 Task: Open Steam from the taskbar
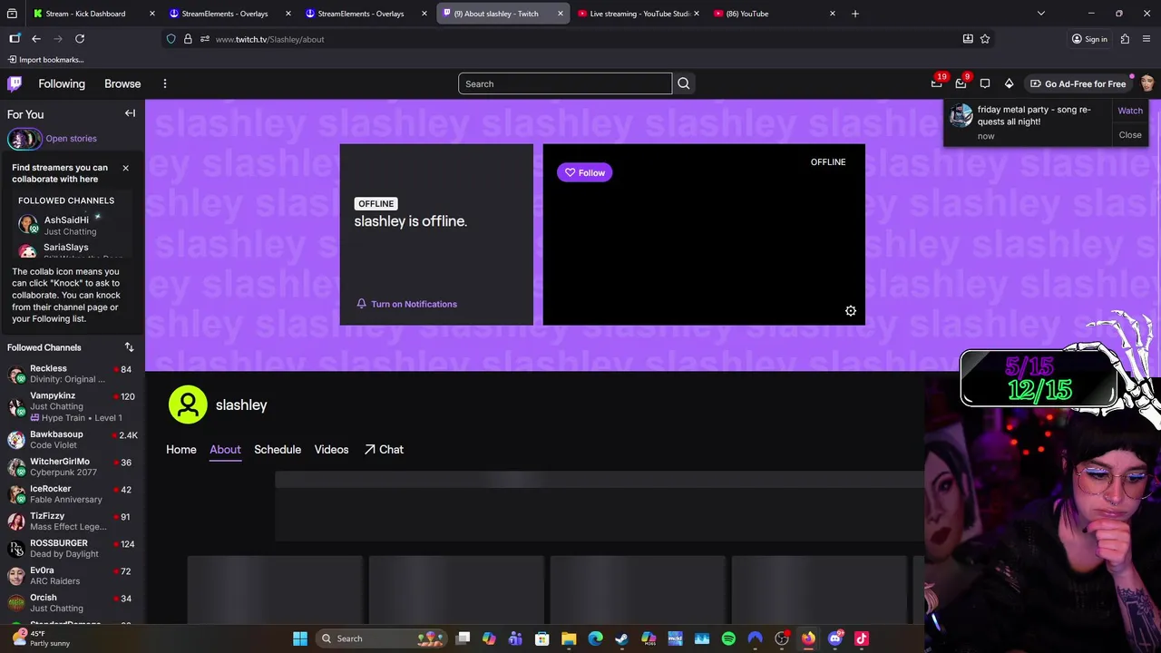[621, 638]
